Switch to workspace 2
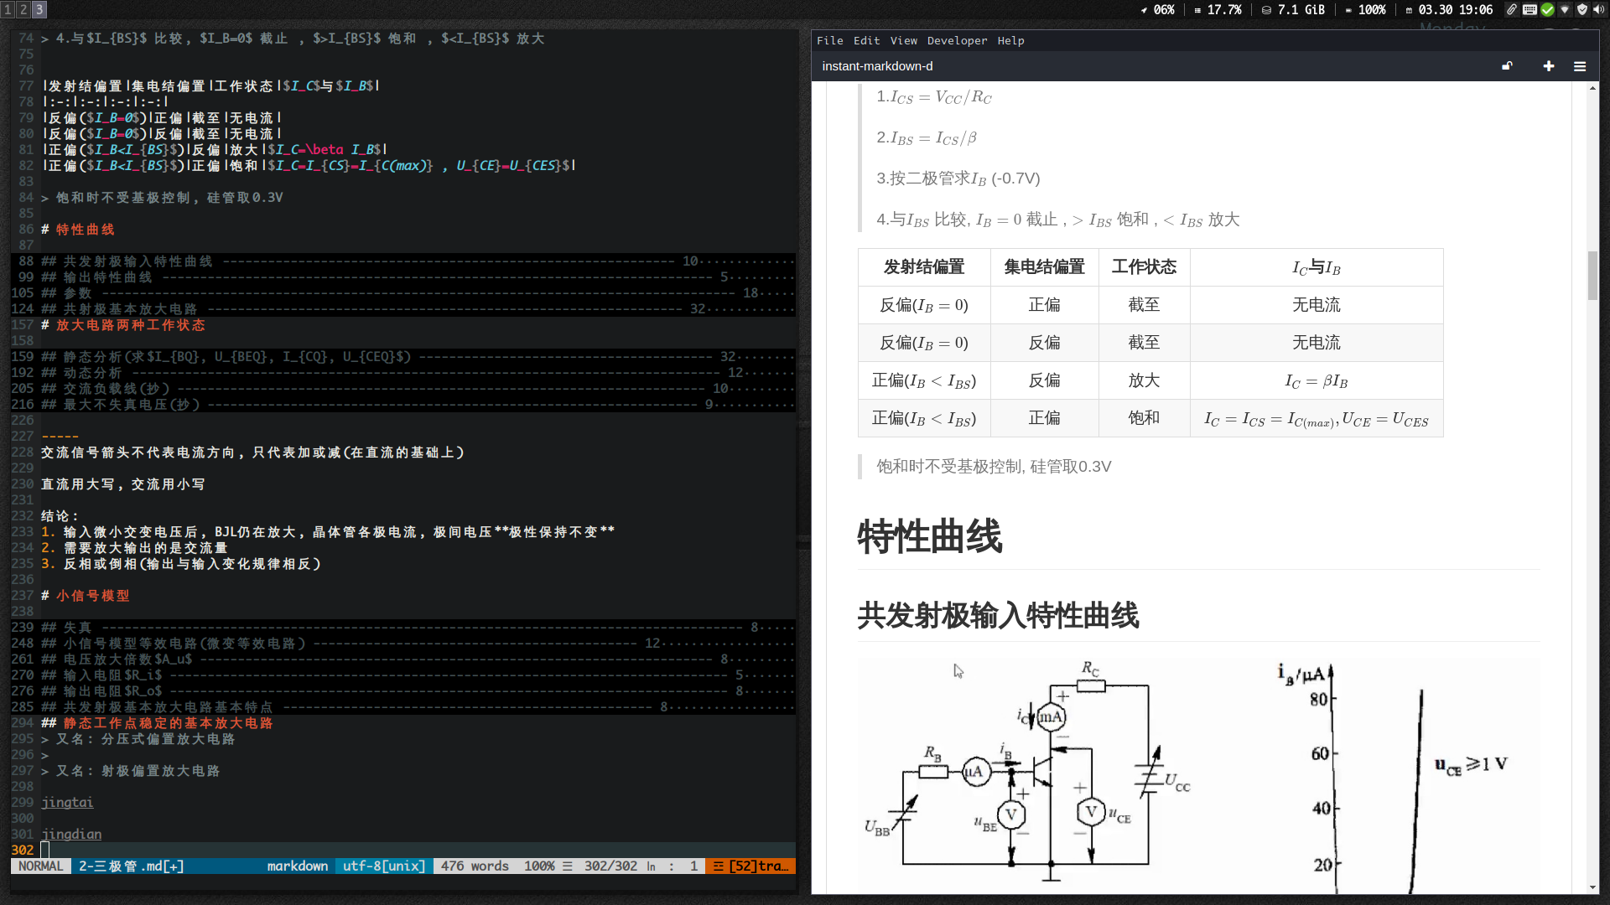 (23, 9)
